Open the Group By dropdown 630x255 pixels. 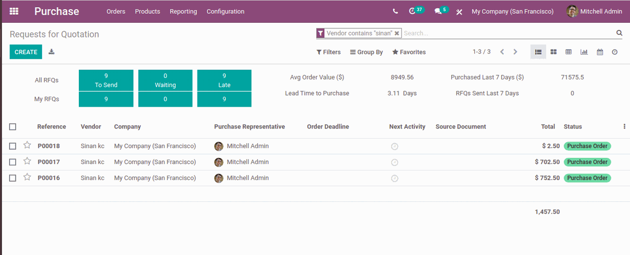coord(366,52)
